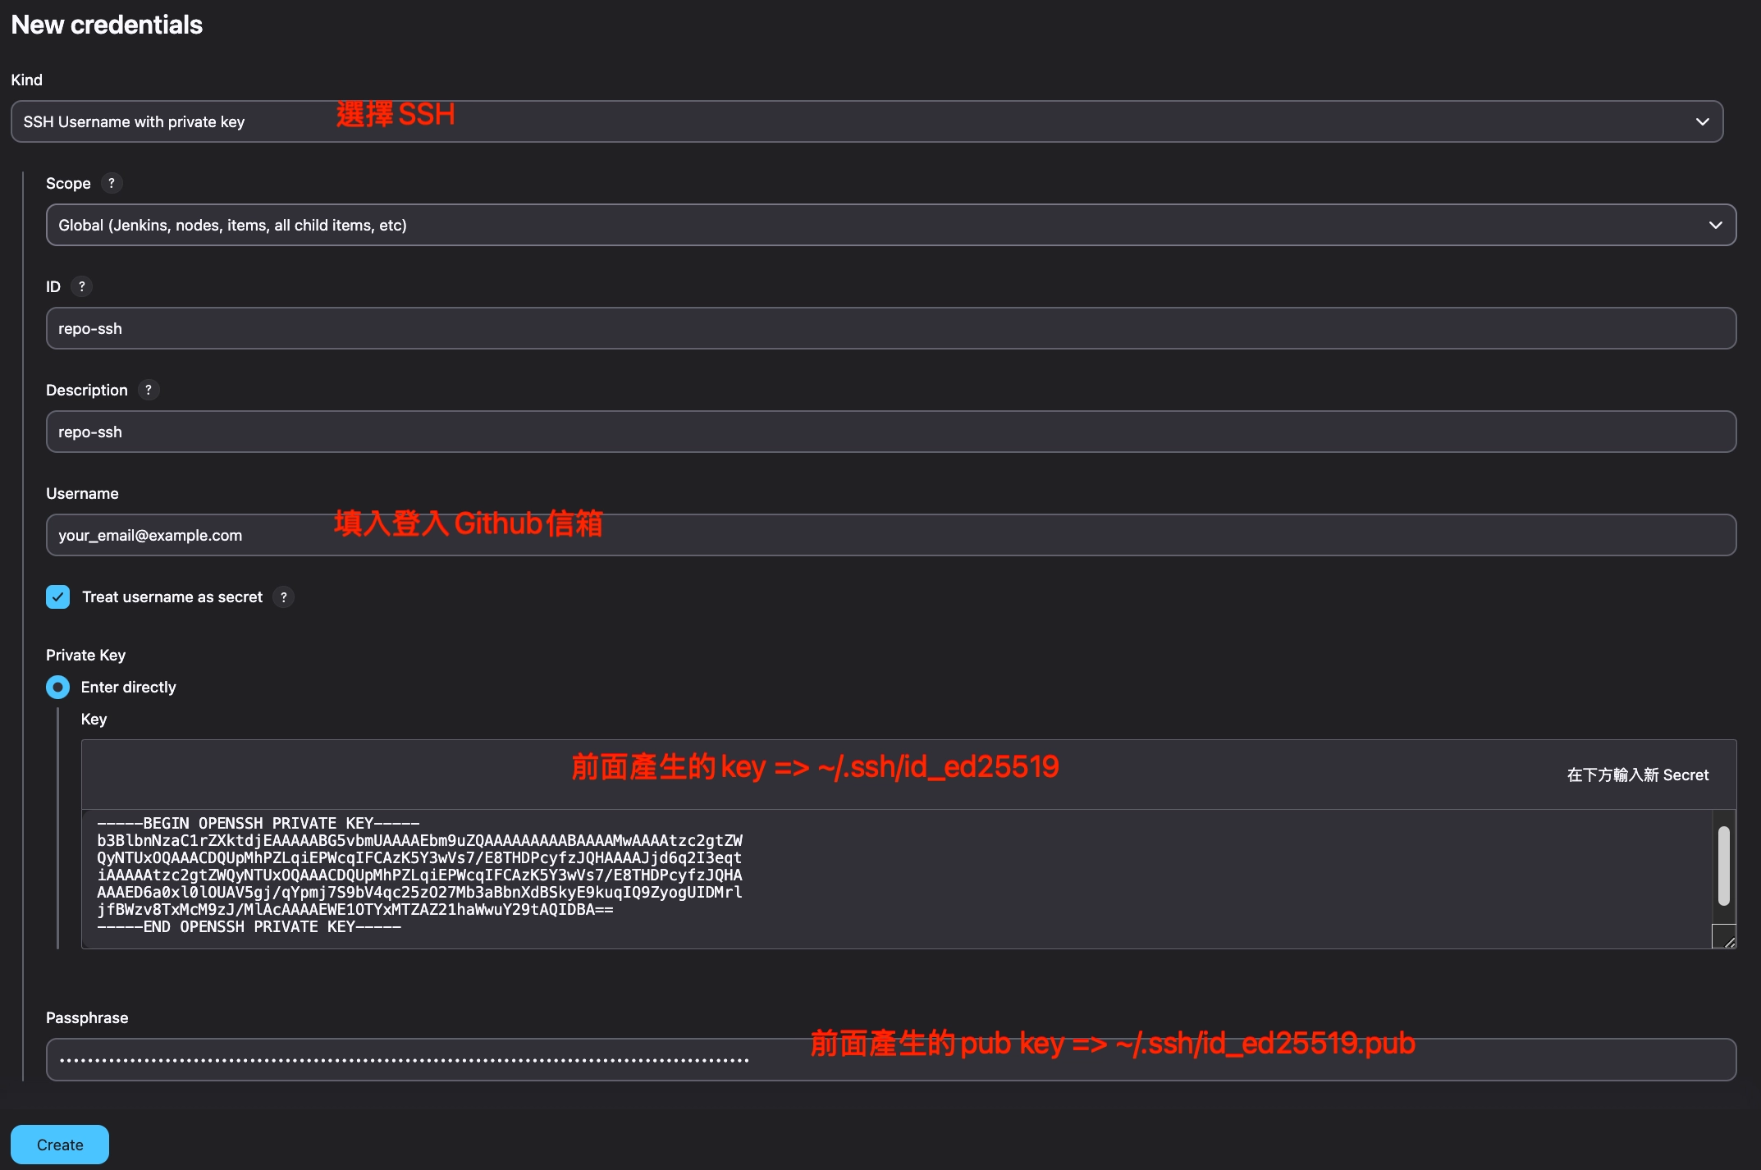Expand the Scope dropdown chevron
This screenshot has height=1170, width=1761.
pyautogui.click(x=1715, y=225)
